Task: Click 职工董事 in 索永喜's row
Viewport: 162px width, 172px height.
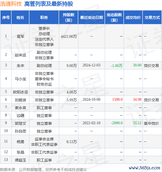Action: click(44, 108)
